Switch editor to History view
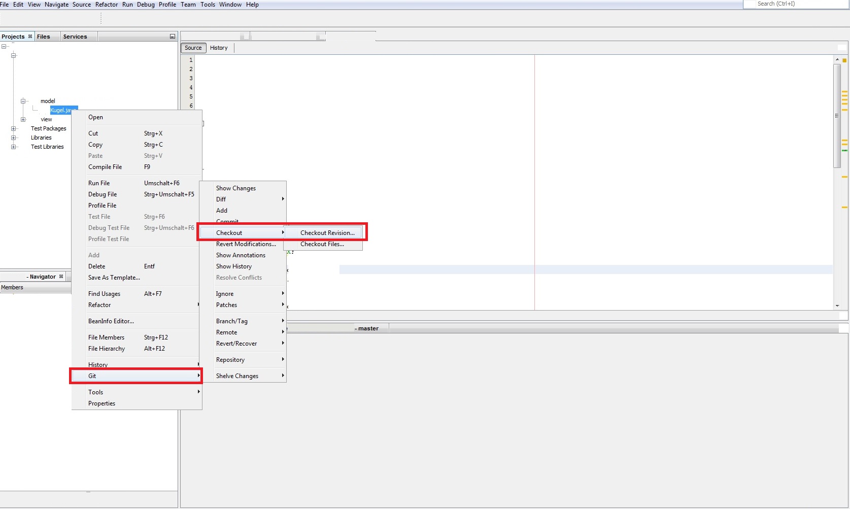850x509 pixels. (x=219, y=48)
